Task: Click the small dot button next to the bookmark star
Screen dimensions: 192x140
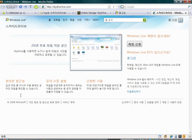Action: point(114,7)
